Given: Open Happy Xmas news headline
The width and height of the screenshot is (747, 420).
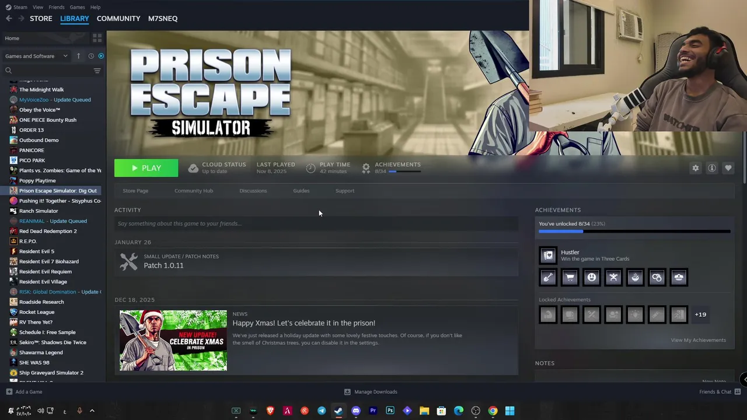Looking at the screenshot, I should point(303,323).
